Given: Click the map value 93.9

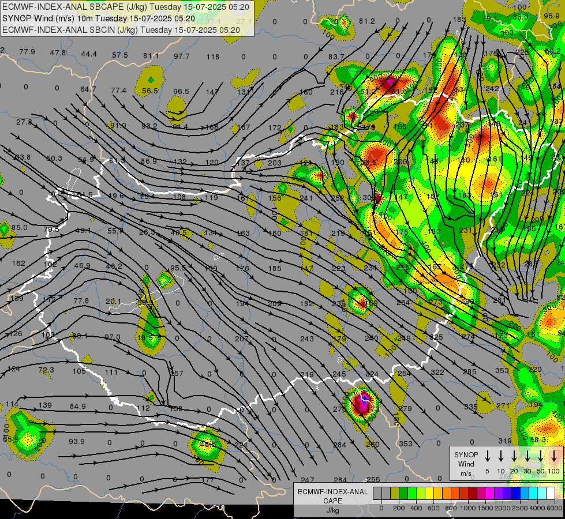Looking at the screenshot, I should click(77, 441).
